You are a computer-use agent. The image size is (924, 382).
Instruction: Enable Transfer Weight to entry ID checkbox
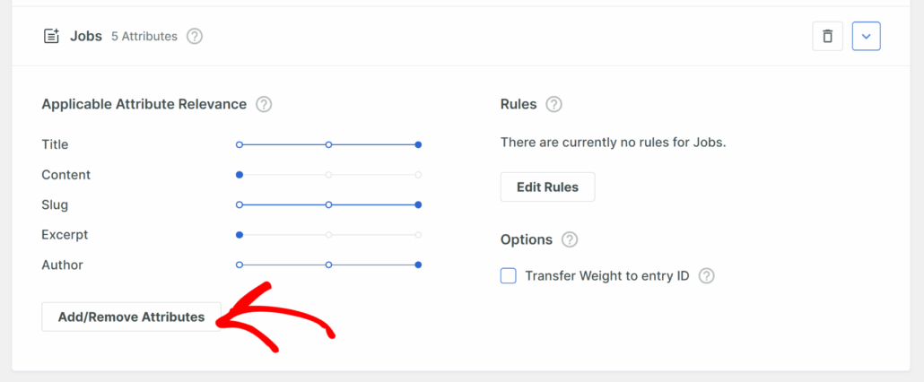coord(509,276)
